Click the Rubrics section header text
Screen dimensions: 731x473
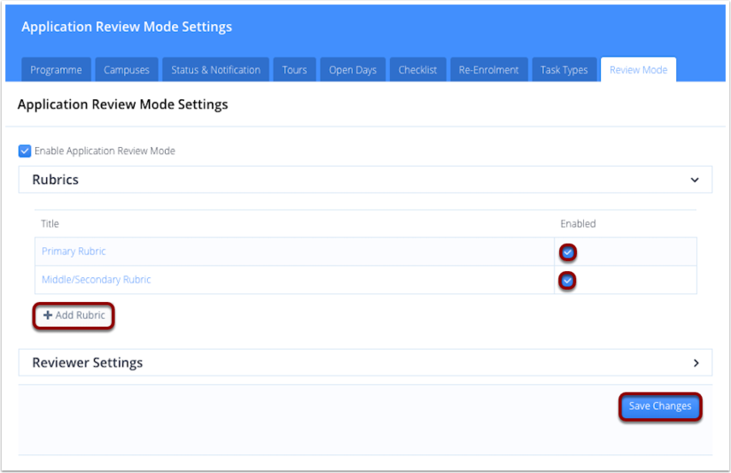click(x=55, y=180)
